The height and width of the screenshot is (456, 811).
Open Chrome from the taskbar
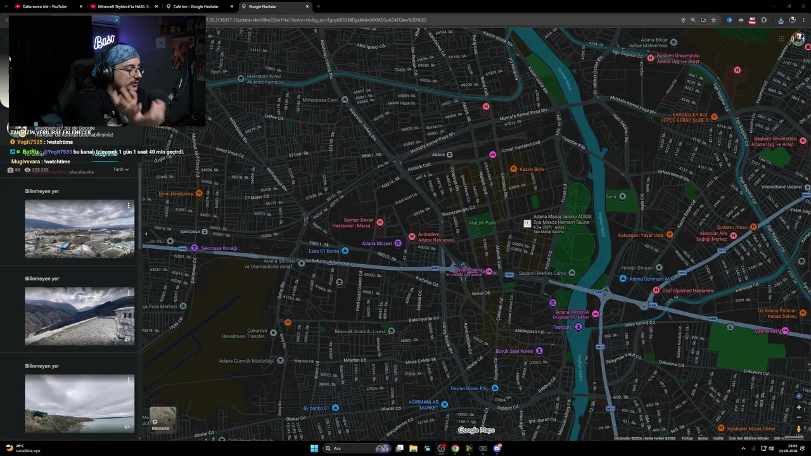(455, 448)
